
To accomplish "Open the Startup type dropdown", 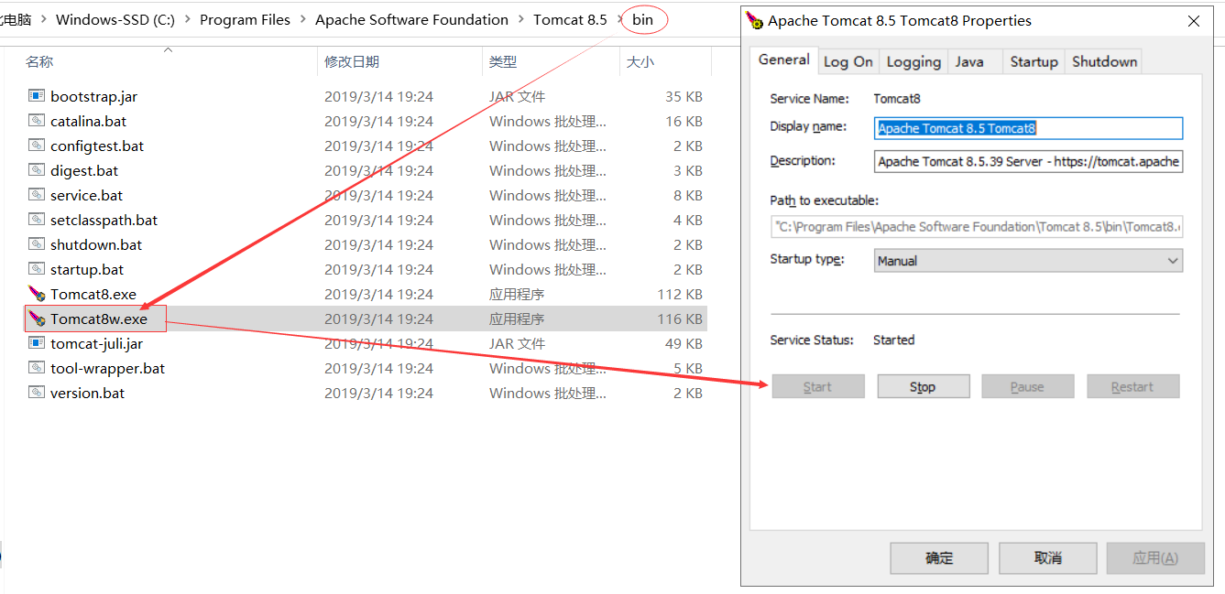I will click(x=1028, y=261).
